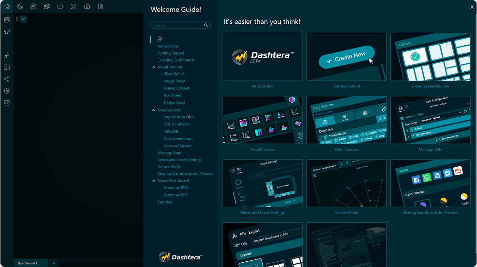Click the Save all icon
The image size is (477, 267).
(x=47, y=6)
